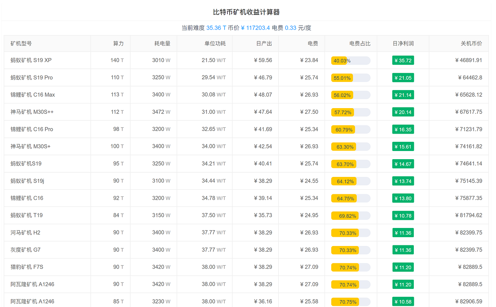Select the 神马矿机 M30S++ model name
The width and height of the screenshot is (496, 307).
pyautogui.click(x=32, y=112)
